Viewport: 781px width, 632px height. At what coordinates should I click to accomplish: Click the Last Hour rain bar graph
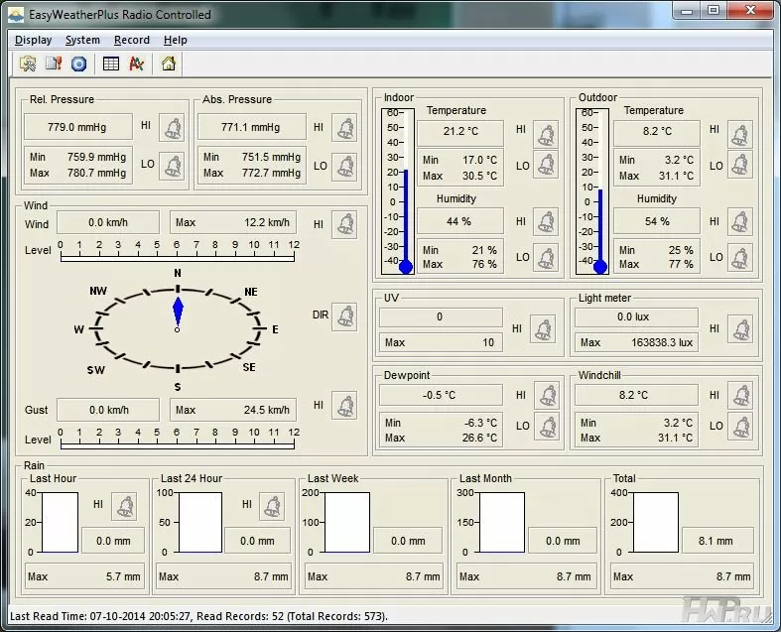click(60, 523)
